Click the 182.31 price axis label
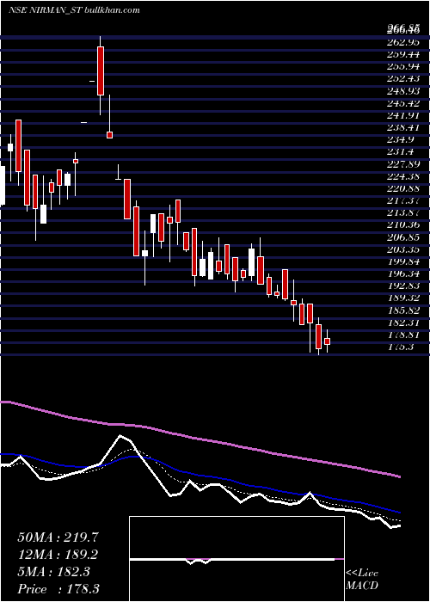This screenshot has height=602, width=430. point(402,322)
